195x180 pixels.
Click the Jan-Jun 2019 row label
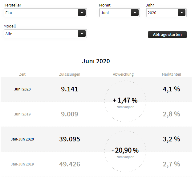point(22,164)
